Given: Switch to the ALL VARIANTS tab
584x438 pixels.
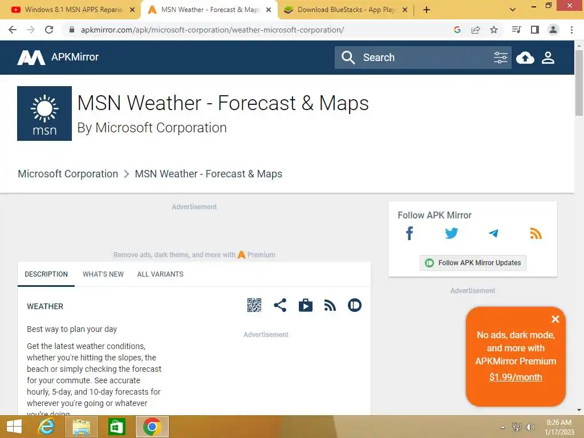Looking at the screenshot, I should (160, 274).
